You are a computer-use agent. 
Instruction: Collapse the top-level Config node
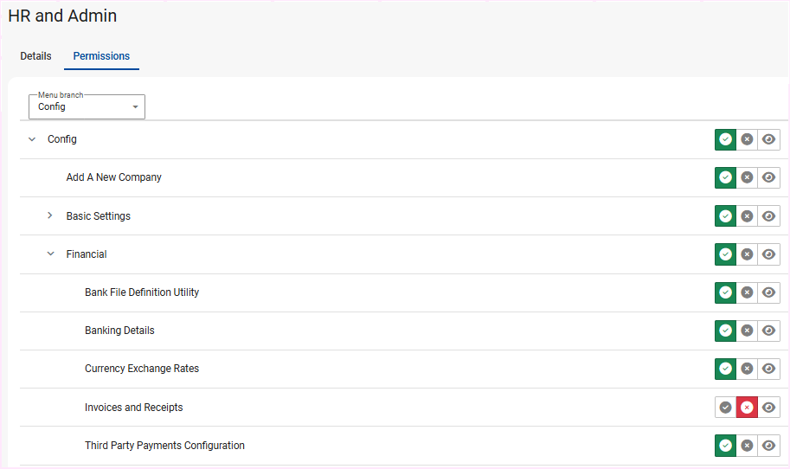pyautogui.click(x=32, y=139)
